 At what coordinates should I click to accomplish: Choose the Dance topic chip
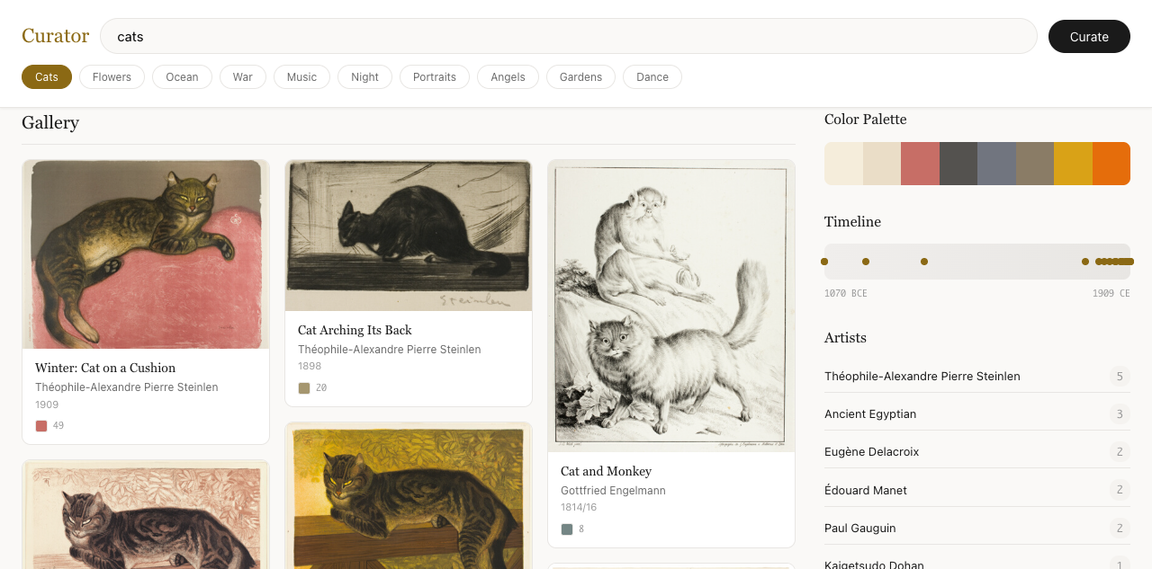[x=652, y=77]
